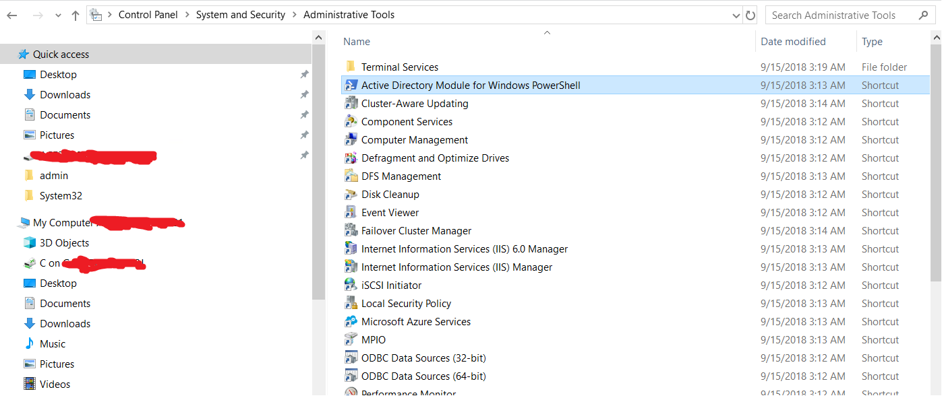Click Administrative Tools in the breadcrumb

click(x=349, y=15)
